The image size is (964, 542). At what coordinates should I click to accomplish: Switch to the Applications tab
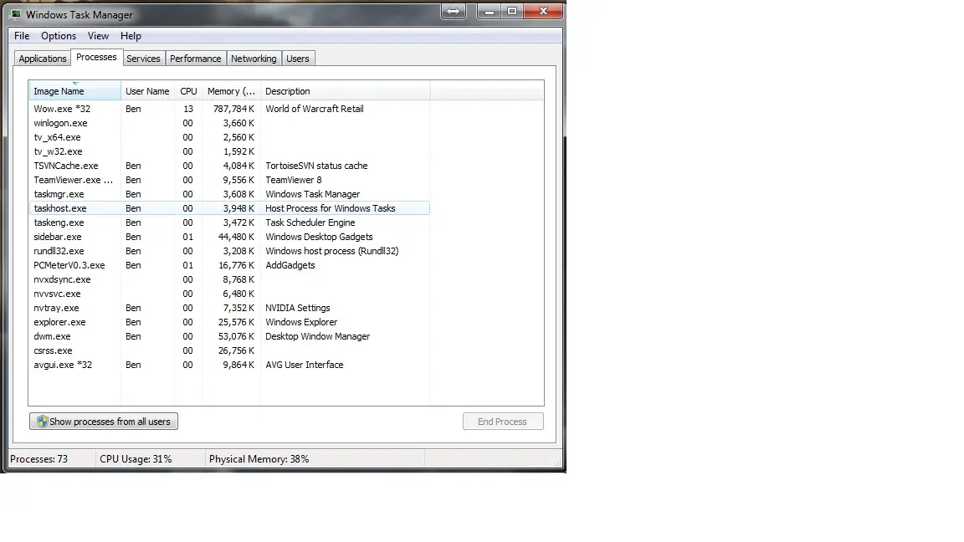click(x=42, y=59)
